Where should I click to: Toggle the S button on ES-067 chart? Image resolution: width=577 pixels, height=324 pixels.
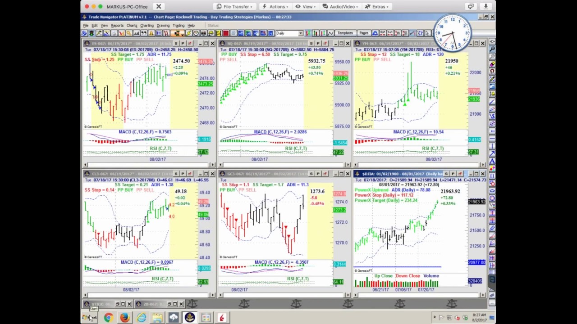pos(176,43)
